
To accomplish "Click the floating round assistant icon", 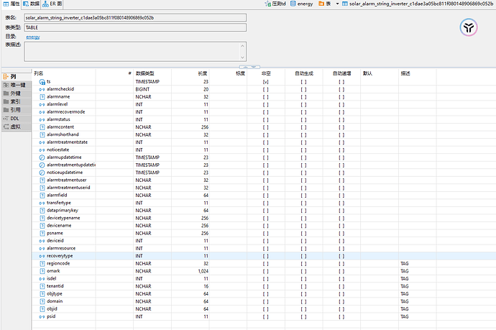I will [469, 27].
